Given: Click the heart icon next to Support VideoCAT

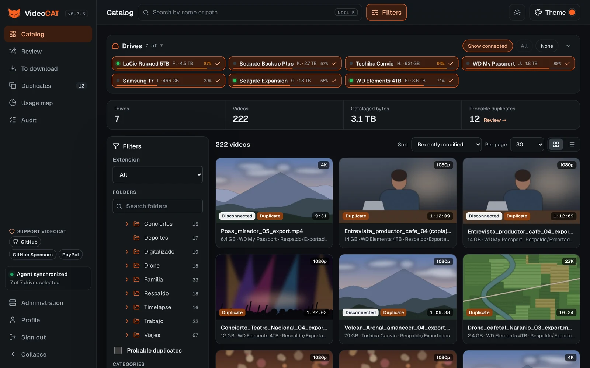Looking at the screenshot, I should pos(12,231).
